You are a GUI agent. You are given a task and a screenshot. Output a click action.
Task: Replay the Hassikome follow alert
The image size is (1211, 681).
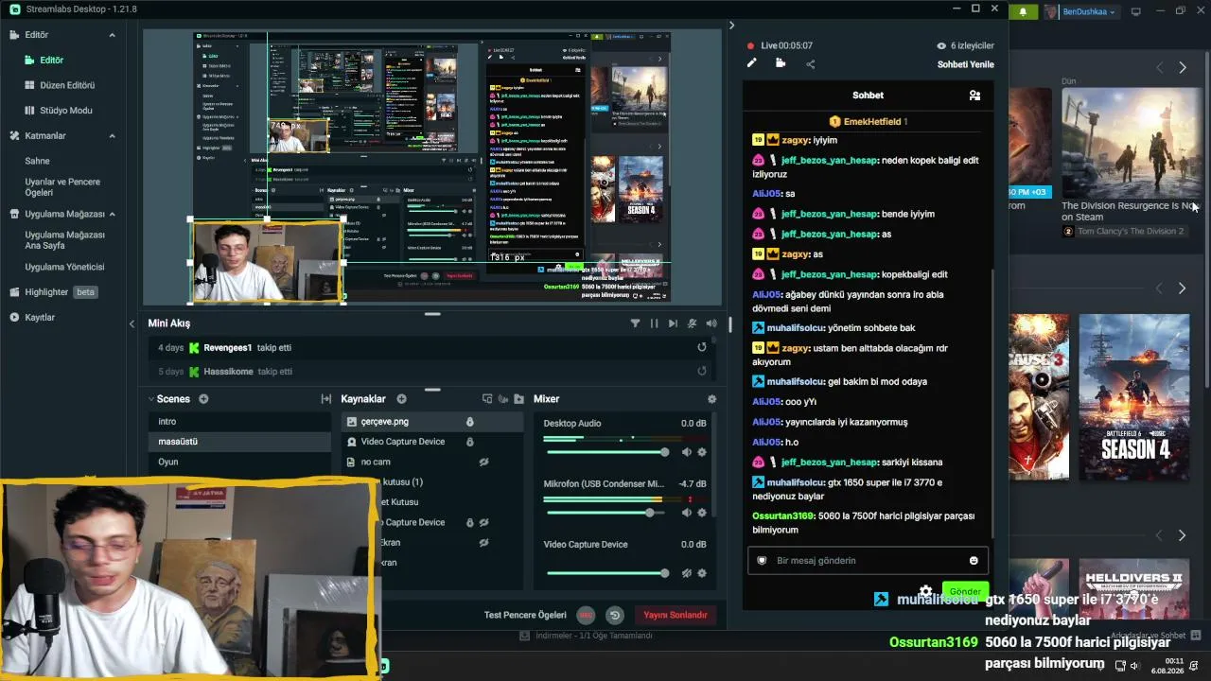(x=702, y=372)
